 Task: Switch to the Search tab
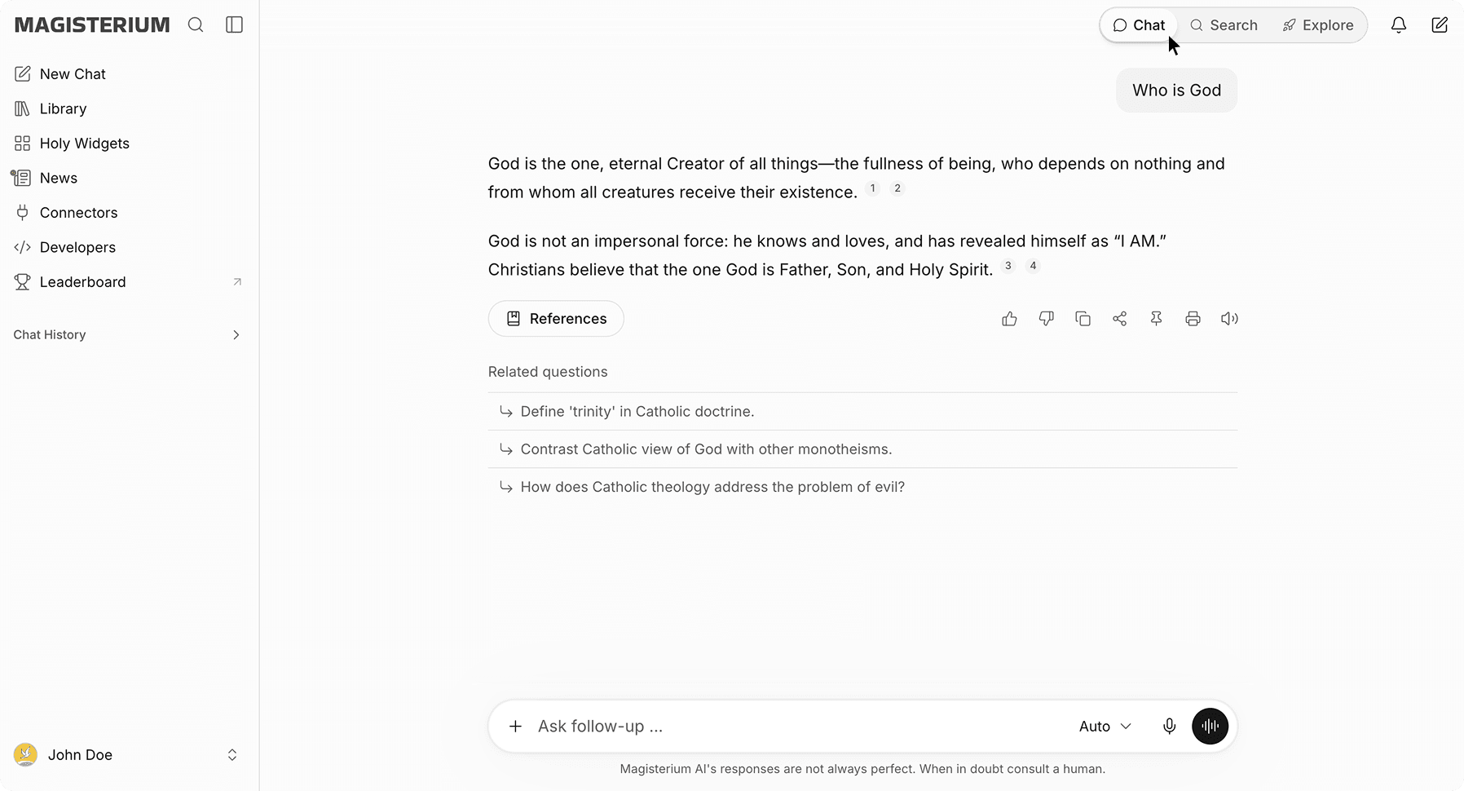tap(1224, 25)
